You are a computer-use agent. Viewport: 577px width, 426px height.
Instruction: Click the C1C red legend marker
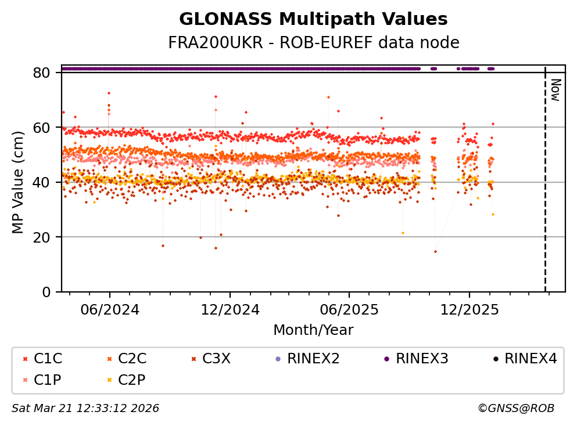25,359
